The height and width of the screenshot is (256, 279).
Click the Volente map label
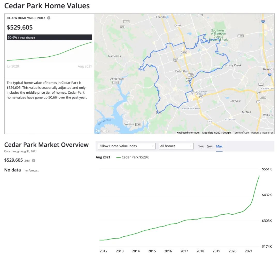click(129, 124)
